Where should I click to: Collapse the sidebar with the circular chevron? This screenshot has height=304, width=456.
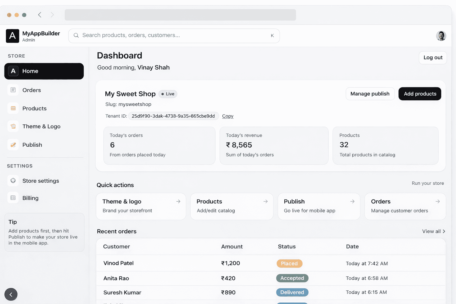[11, 294]
